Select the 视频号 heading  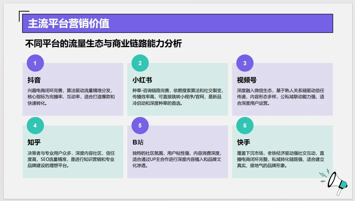pyautogui.click(x=247, y=80)
